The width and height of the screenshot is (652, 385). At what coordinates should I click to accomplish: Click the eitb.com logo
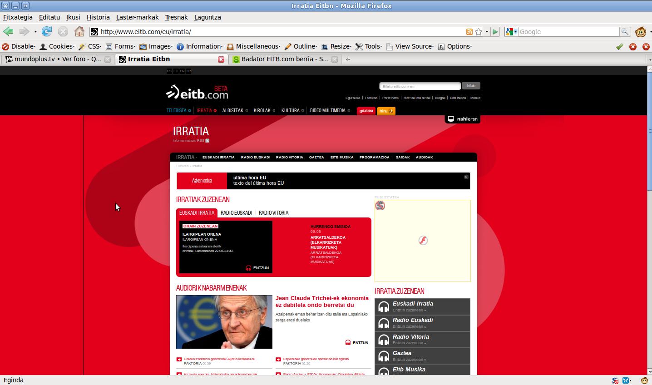point(197,92)
